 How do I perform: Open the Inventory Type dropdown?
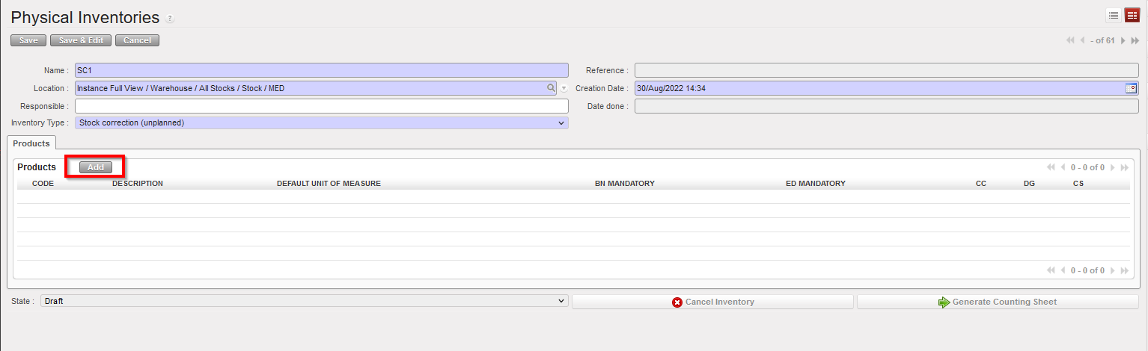(x=561, y=122)
